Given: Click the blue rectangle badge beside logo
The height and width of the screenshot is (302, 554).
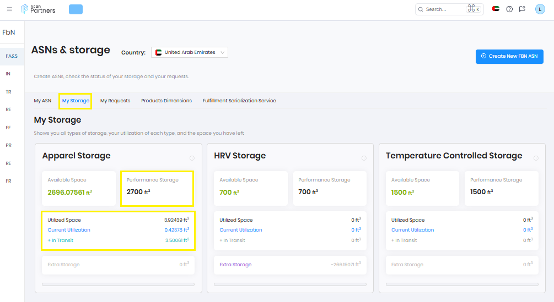Looking at the screenshot, I should click(76, 9).
